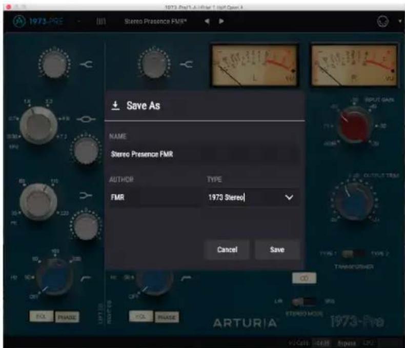This screenshot has width=405, height=348.
Task: Close the plugin window with red button
Action: [9, 7]
